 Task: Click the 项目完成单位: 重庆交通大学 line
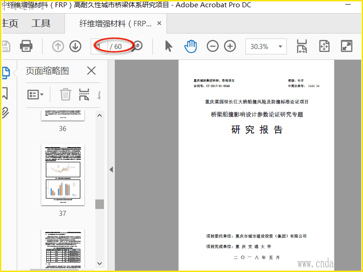click(x=239, y=247)
